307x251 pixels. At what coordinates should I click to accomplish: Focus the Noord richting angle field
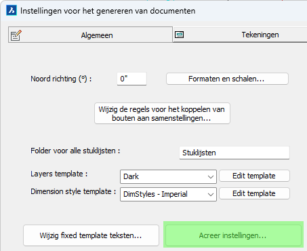(132, 79)
